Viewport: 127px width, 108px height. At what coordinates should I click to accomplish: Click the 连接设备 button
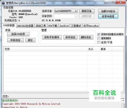point(87,16)
